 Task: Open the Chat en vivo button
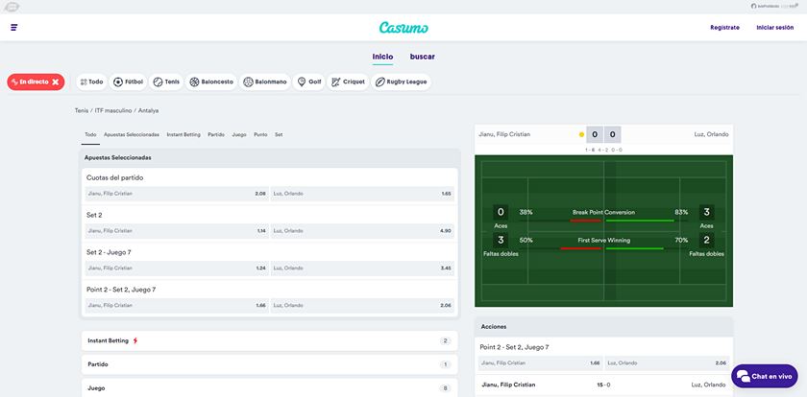click(765, 376)
